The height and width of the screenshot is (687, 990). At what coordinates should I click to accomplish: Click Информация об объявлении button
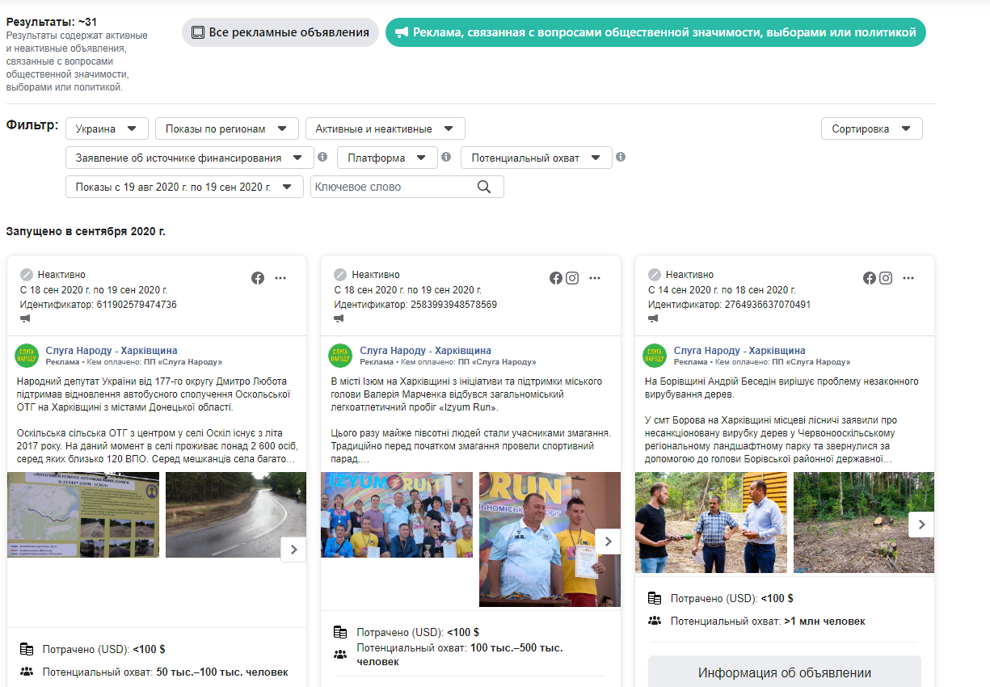(x=784, y=672)
